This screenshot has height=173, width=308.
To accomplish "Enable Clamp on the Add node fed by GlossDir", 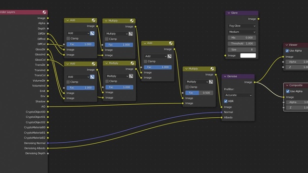I will pos(68,82).
